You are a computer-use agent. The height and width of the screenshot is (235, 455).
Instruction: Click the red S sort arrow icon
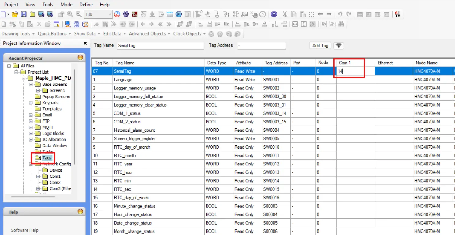tap(397, 14)
